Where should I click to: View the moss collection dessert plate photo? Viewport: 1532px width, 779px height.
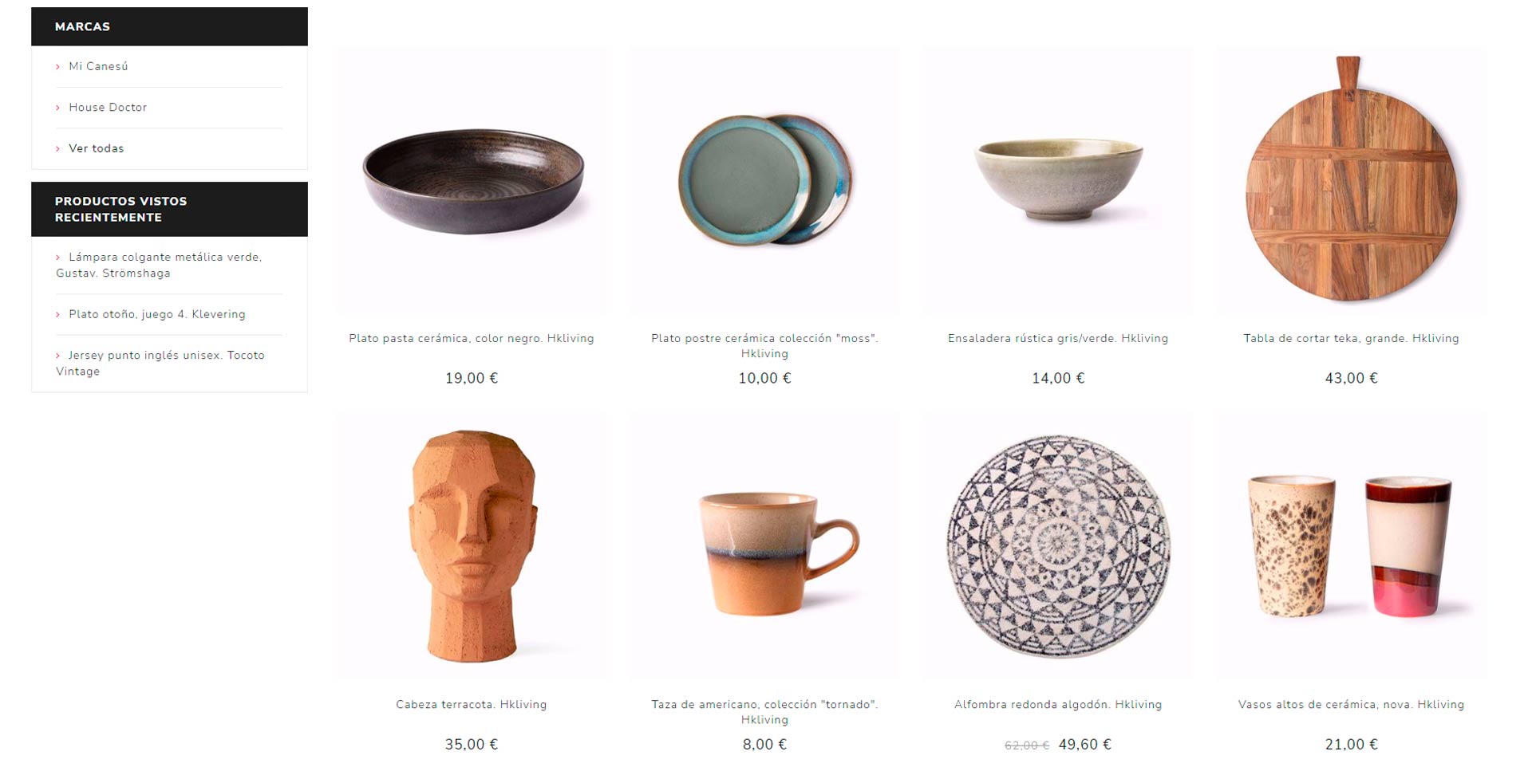point(764,181)
